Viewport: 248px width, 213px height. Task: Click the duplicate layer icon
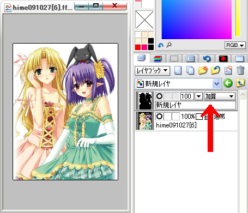click(190, 70)
